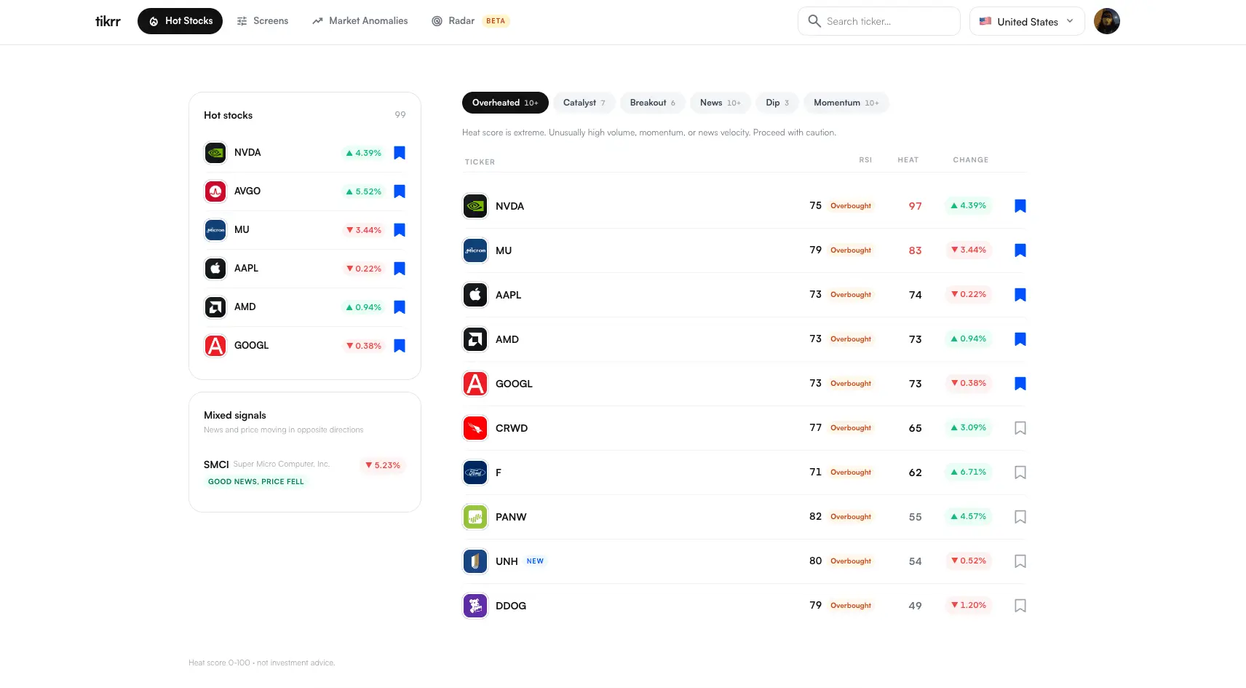Click AMD logo in Hot stocks panel
Viewport: 1246px width, 688px height.
coord(215,307)
